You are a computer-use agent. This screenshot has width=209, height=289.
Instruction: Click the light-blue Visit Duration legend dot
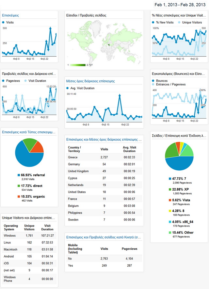coord(25,81)
